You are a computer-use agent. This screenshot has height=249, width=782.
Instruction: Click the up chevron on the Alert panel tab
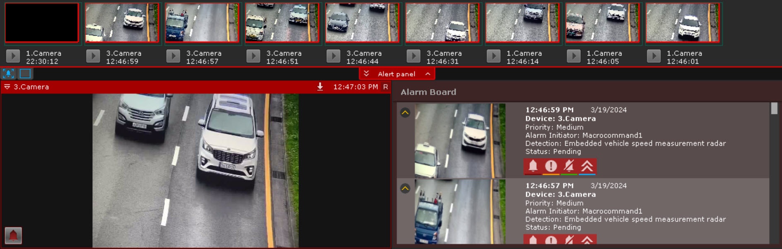click(x=428, y=74)
